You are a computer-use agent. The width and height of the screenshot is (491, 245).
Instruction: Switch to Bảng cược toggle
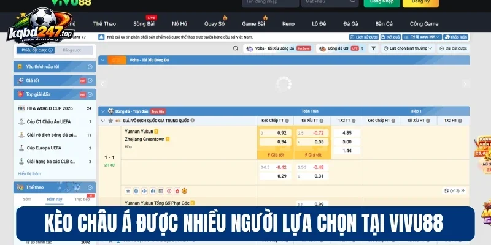pos(72,50)
